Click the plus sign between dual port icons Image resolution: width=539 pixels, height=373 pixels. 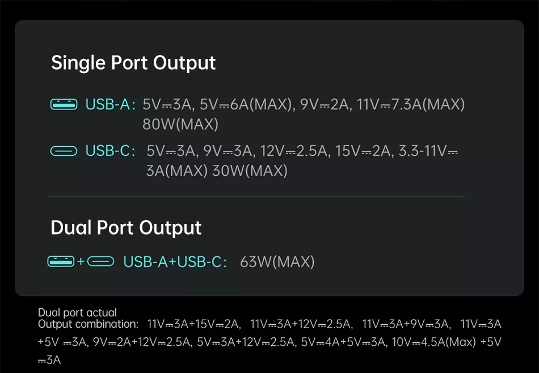point(81,261)
